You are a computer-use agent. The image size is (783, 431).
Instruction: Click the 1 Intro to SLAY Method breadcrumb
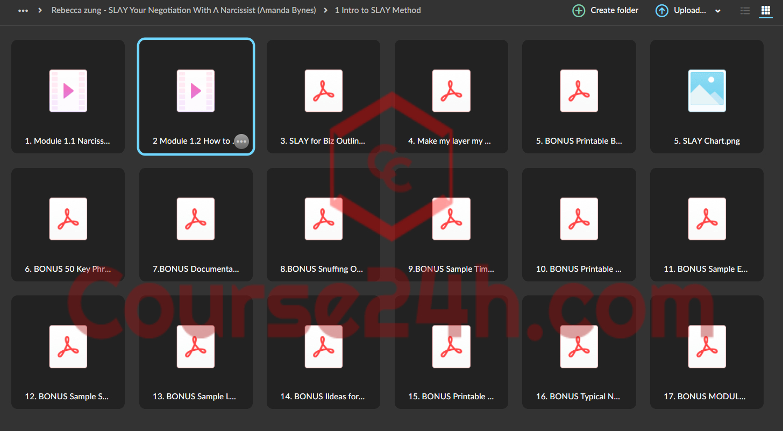click(378, 10)
